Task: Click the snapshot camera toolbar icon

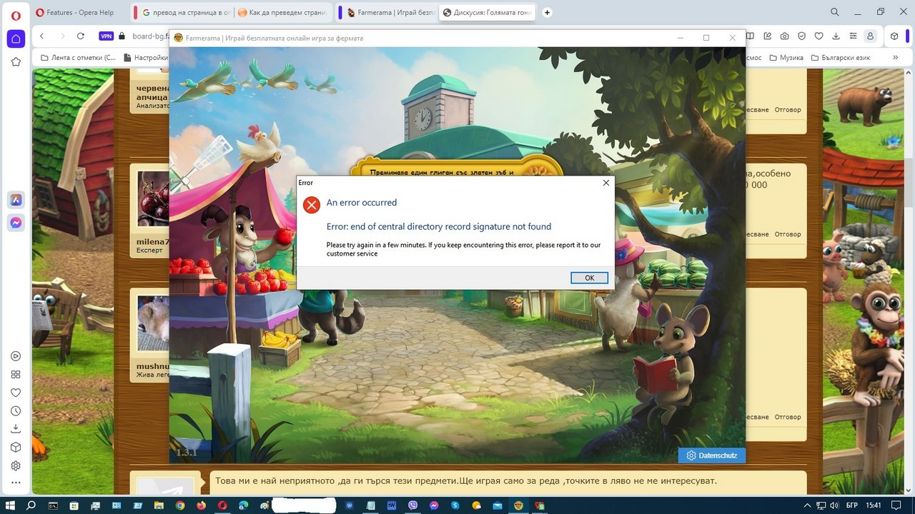Action: (x=785, y=36)
